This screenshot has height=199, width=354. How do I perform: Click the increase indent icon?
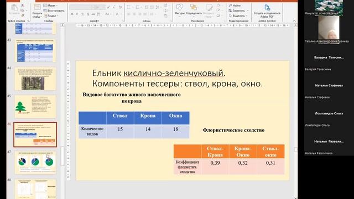[x=152, y=7]
